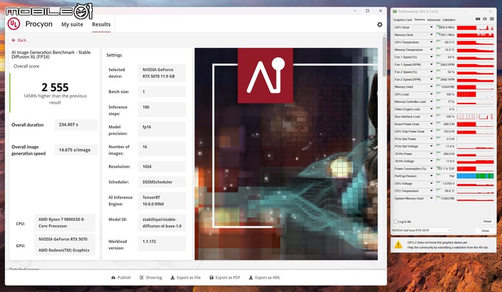Viewport: 502px width, 292px height.
Task: Select Results tab in Procyon
Action: pos(101,24)
